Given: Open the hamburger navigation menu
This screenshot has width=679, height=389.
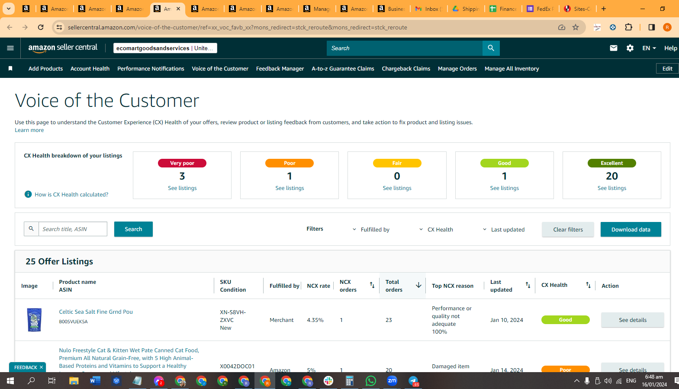Looking at the screenshot, I should coord(10,48).
